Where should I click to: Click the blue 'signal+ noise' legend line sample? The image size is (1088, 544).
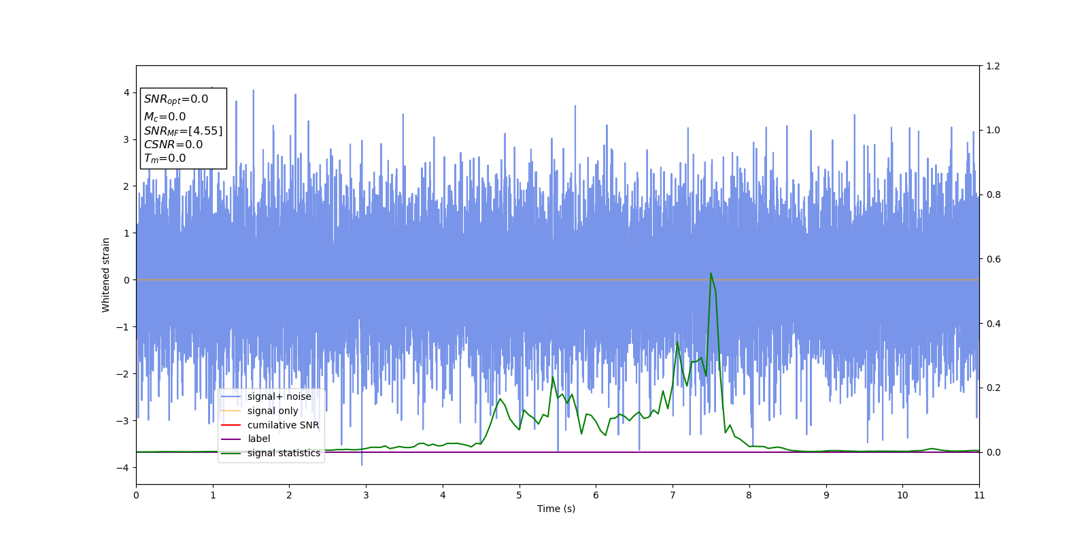[231, 397]
